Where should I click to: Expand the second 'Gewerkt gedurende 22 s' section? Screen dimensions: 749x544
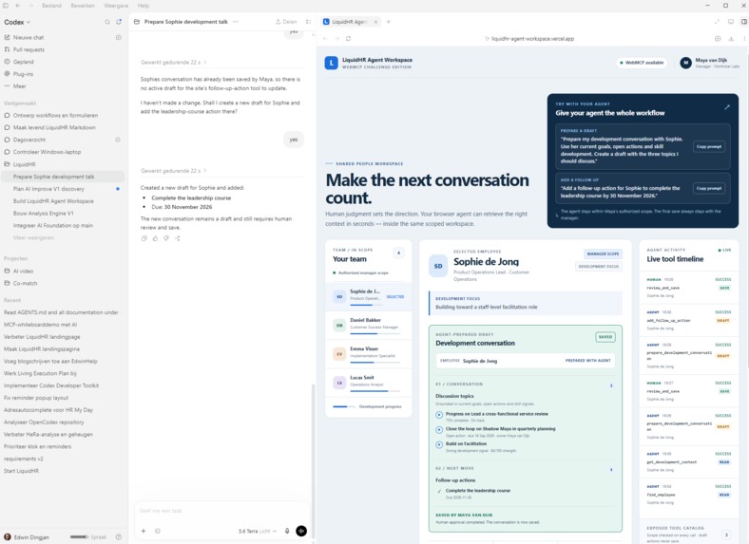click(x=173, y=171)
